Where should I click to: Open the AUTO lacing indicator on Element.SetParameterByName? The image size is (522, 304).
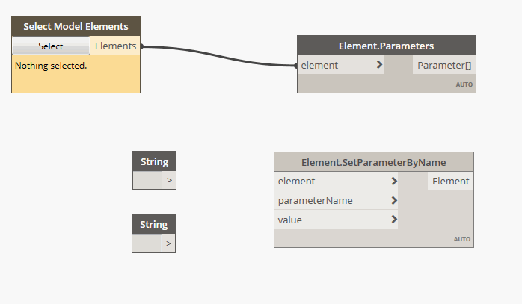tap(462, 239)
